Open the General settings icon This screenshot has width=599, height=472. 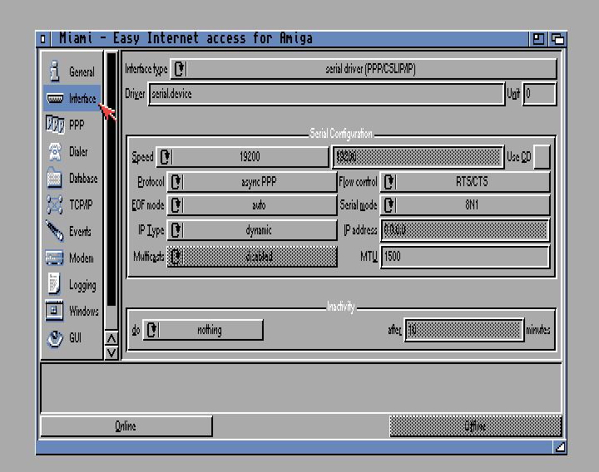click(x=55, y=71)
